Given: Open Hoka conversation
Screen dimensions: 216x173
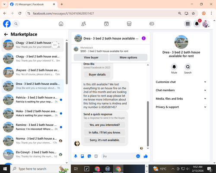Looking at the screenshot, I should tap(32, 113).
